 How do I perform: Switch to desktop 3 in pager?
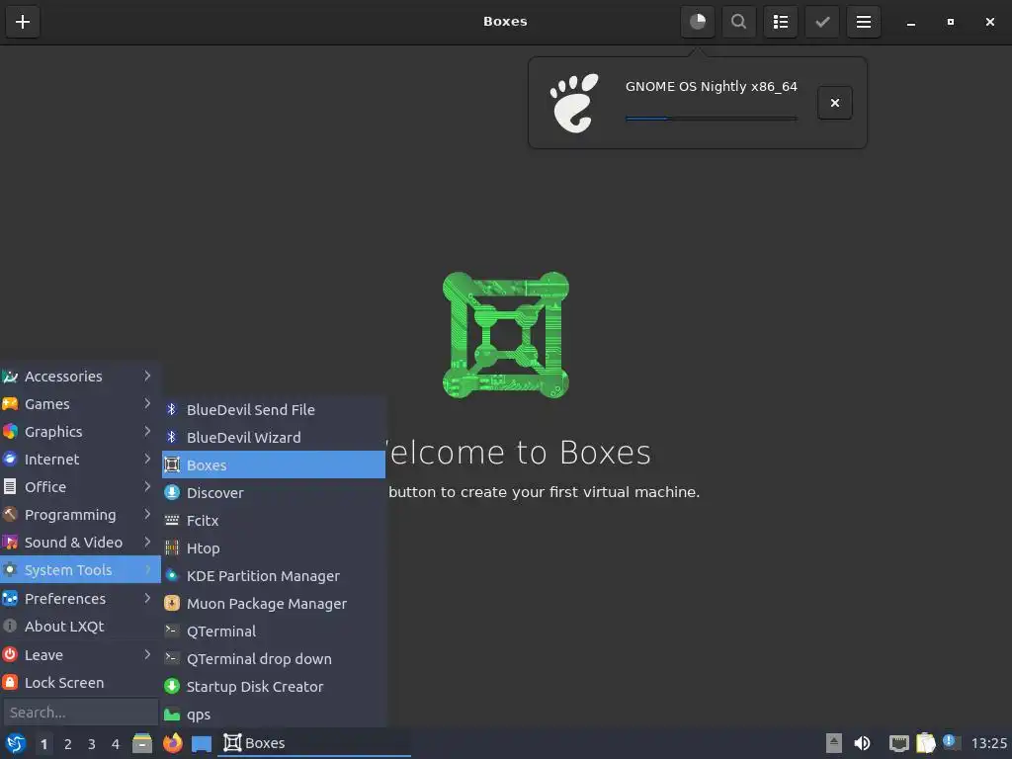(x=92, y=744)
